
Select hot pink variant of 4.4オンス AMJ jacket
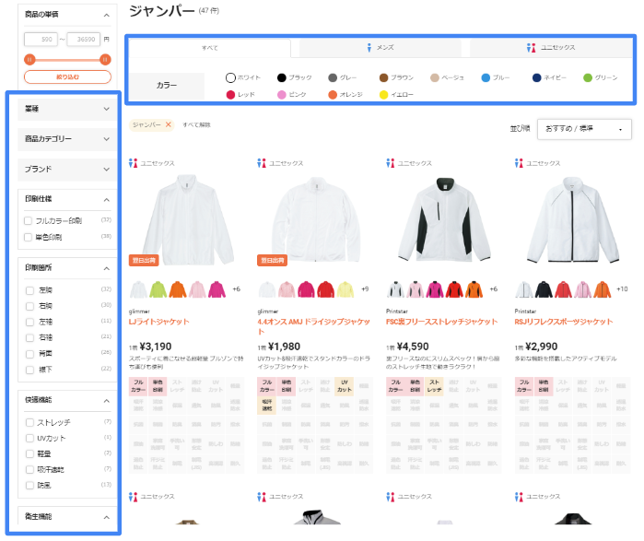click(x=307, y=289)
